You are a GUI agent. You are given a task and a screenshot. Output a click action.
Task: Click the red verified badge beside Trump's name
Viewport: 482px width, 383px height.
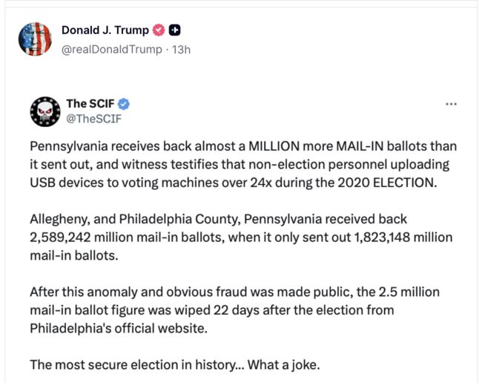158,30
